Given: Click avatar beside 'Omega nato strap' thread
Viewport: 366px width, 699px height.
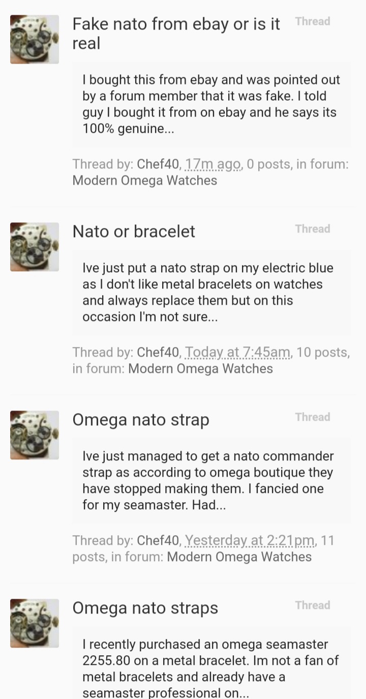Looking at the screenshot, I should [x=35, y=435].
